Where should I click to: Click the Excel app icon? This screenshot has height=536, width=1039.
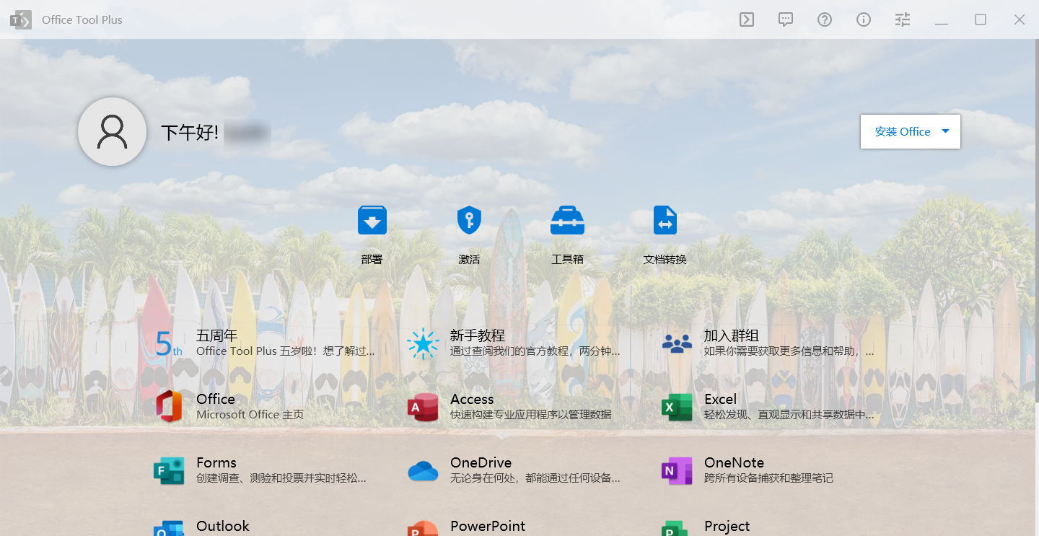pos(677,408)
